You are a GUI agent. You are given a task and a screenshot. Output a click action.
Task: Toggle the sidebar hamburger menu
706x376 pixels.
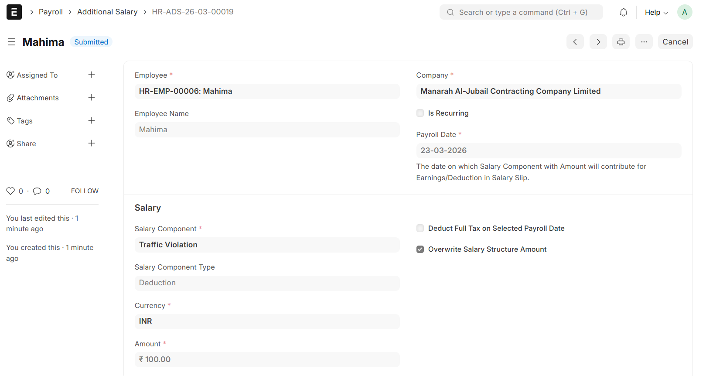tap(12, 42)
